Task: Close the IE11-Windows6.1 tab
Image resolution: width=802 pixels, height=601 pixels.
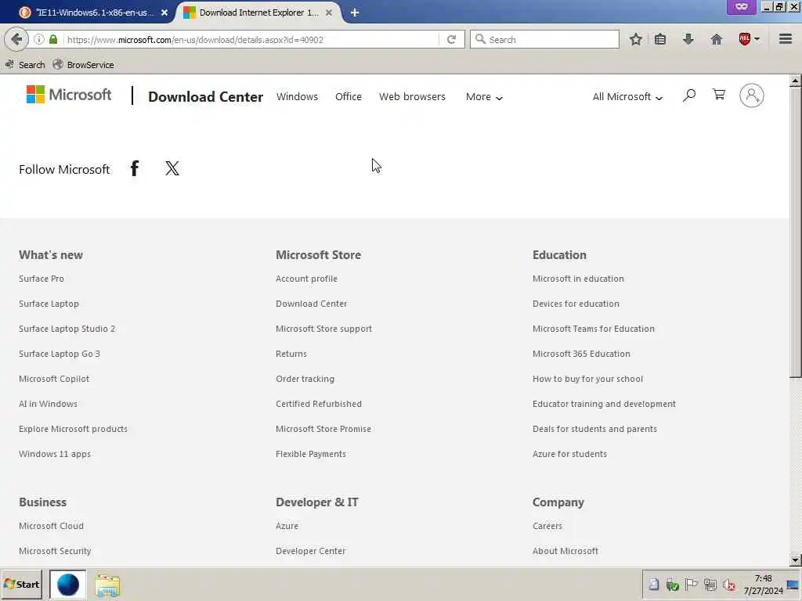Action: (164, 13)
